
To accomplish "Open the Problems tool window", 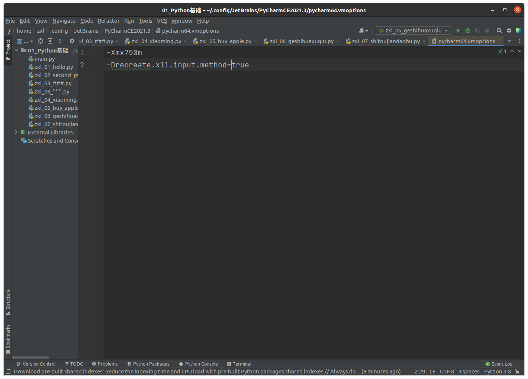I will click(105, 364).
